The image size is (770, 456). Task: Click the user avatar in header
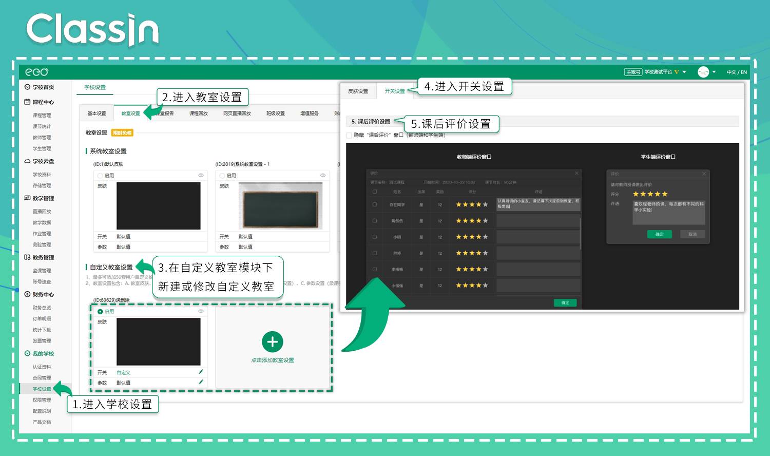coord(703,72)
